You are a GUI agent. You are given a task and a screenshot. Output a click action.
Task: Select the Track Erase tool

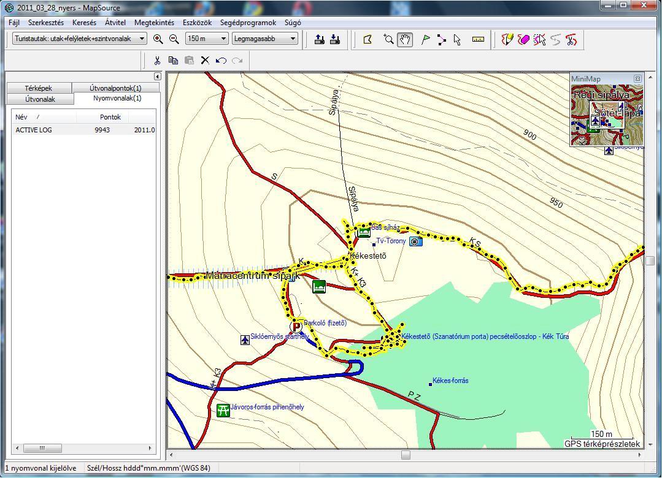pos(523,40)
